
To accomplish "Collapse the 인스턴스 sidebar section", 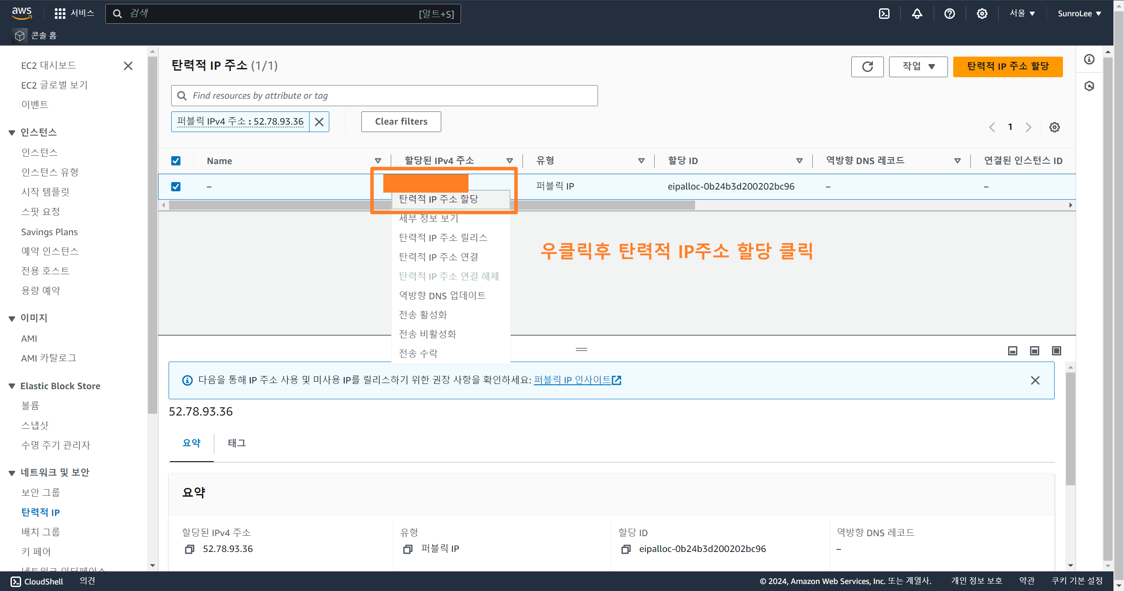I will tap(12, 133).
